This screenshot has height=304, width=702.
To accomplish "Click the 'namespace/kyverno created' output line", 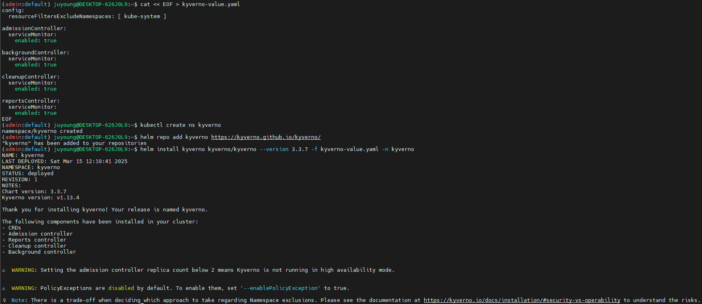I will click(42, 131).
